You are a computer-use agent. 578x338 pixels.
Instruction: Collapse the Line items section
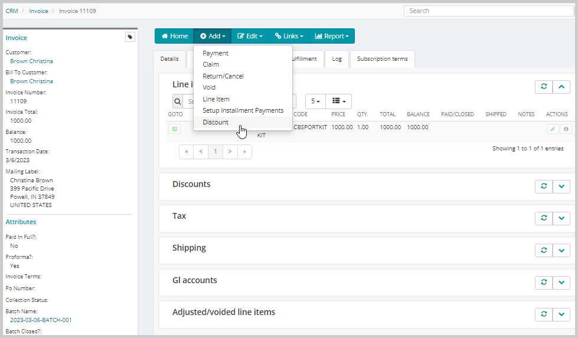point(561,87)
